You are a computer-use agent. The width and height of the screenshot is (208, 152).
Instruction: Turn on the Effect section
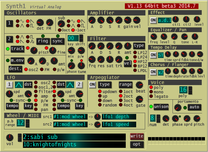coord(153,20)
